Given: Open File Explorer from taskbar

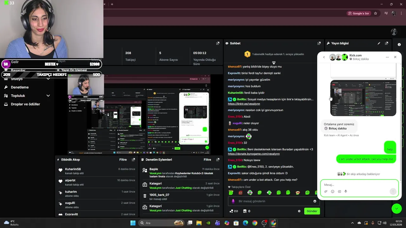Looking at the screenshot, I should click(x=199, y=223).
